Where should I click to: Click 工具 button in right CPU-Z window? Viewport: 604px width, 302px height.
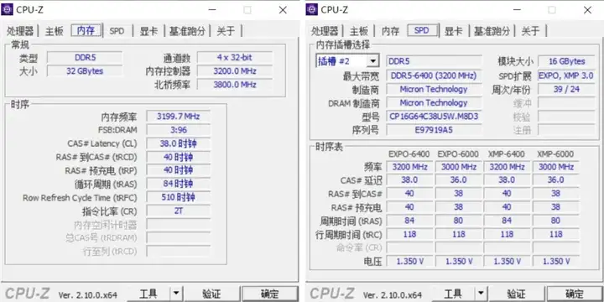pyautogui.click(x=453, y=294)
